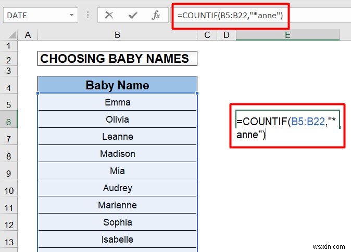Select row 3 header

8,71
